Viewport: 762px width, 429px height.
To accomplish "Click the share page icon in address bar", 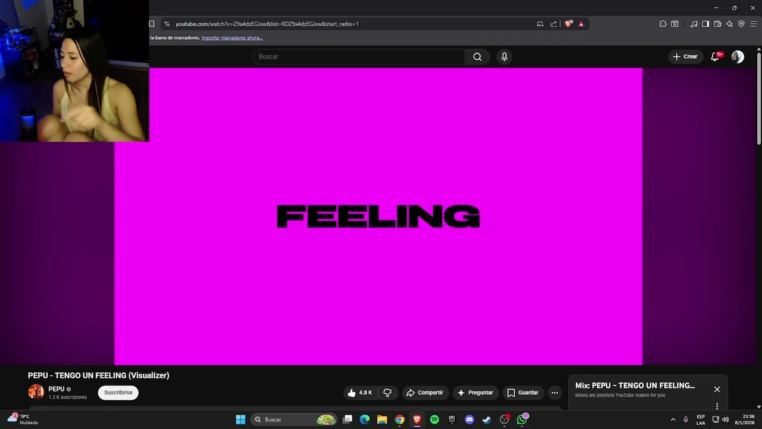I will pyautogui.click(x=554, y=24).
